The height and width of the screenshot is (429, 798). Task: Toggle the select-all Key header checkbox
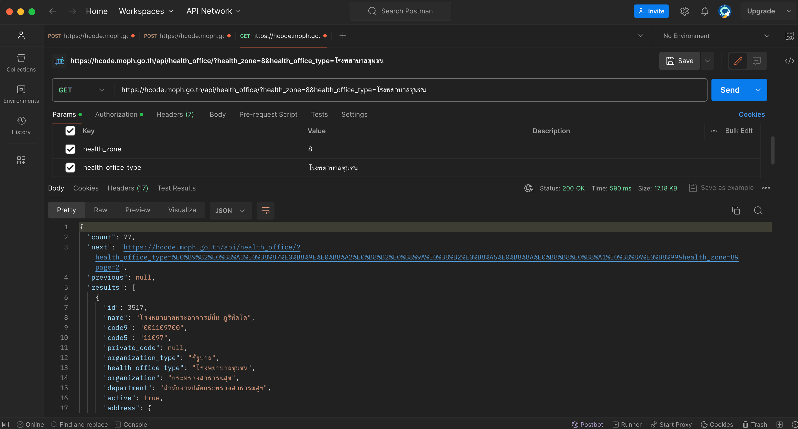point(70,131)
